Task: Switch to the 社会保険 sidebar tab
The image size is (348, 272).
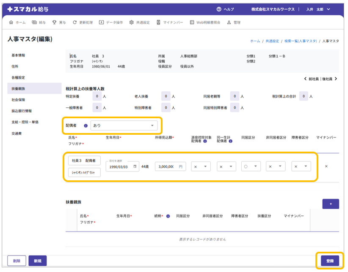Action: 18,100
